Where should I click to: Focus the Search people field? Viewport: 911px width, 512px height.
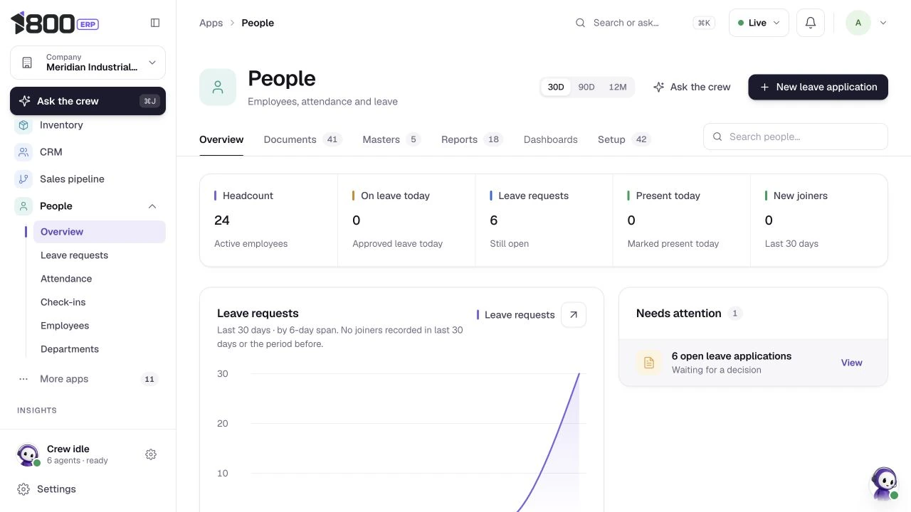click(x=796, y=137)
